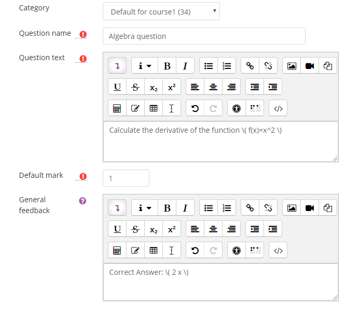Undo last change in Question text editor
The width and height of the screenshot is (346, 322).
(195, 108)
